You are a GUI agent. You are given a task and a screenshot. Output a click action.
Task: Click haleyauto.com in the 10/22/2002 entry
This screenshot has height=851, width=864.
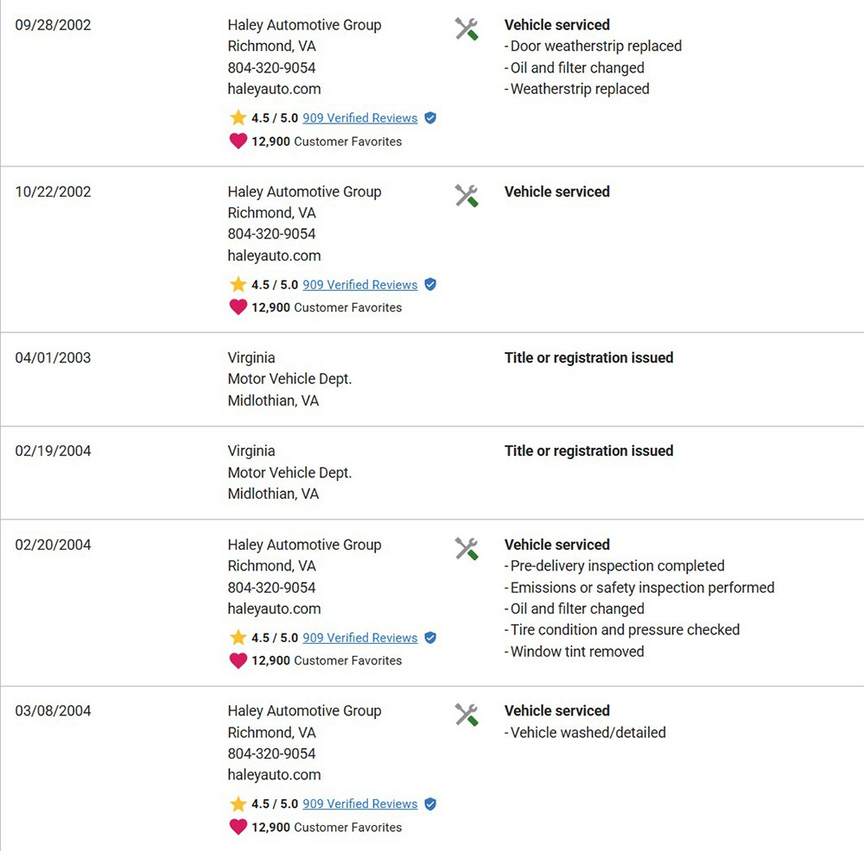[274, 255]
